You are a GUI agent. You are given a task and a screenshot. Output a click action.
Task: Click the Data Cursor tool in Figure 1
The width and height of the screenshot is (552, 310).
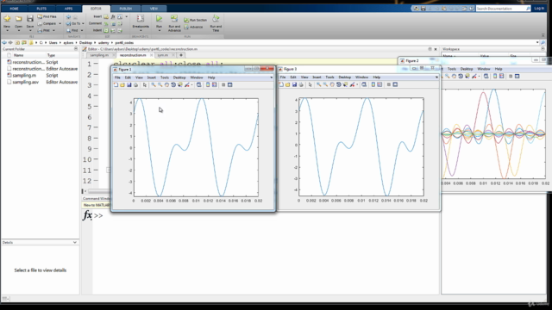[x=180, y=84]
